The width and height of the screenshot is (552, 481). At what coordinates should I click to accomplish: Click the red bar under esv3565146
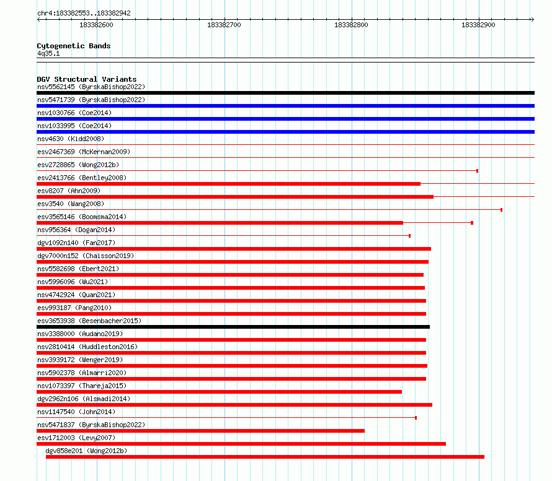(x=220, y=223)
